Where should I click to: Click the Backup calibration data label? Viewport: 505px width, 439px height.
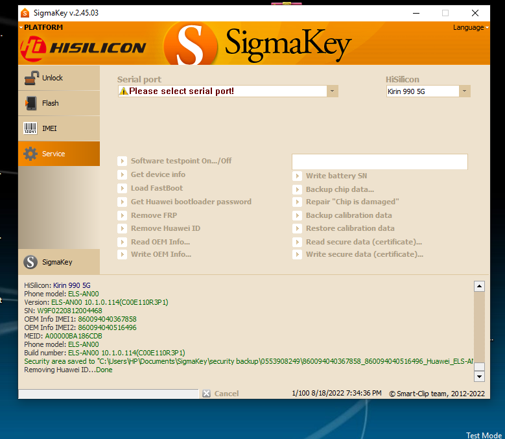(x=349, y=215)
